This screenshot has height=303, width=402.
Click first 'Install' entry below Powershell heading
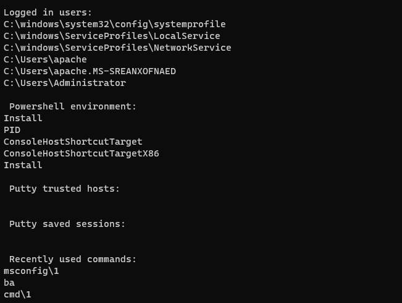click(23, 118)
